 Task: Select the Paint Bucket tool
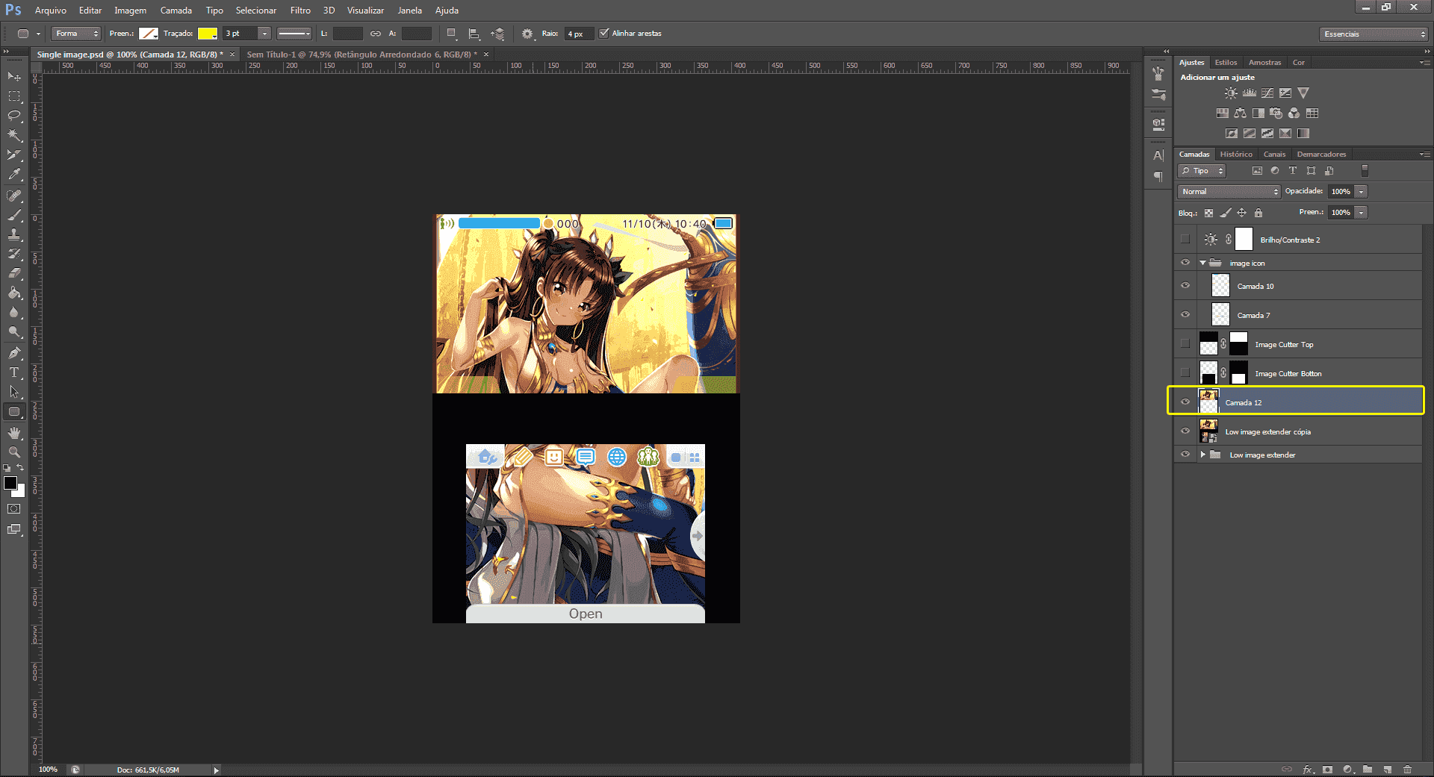[x=14, y=293]
